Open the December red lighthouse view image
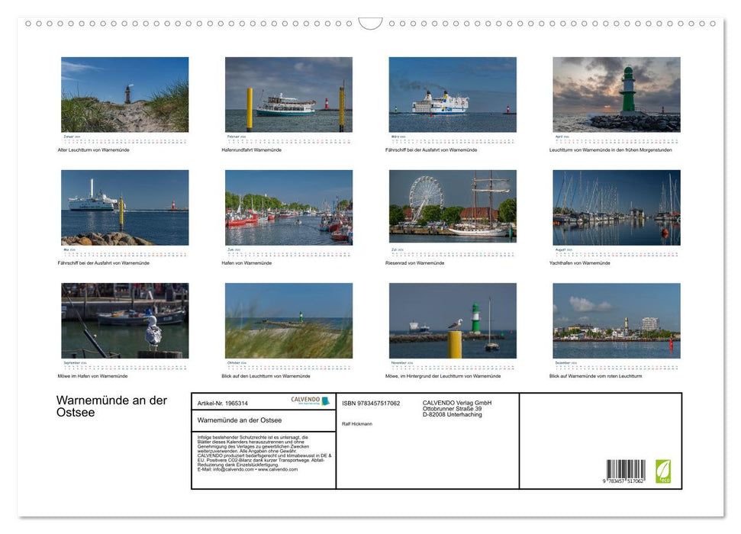Screen dimensions: 741x534 click(x=617, y=321)
